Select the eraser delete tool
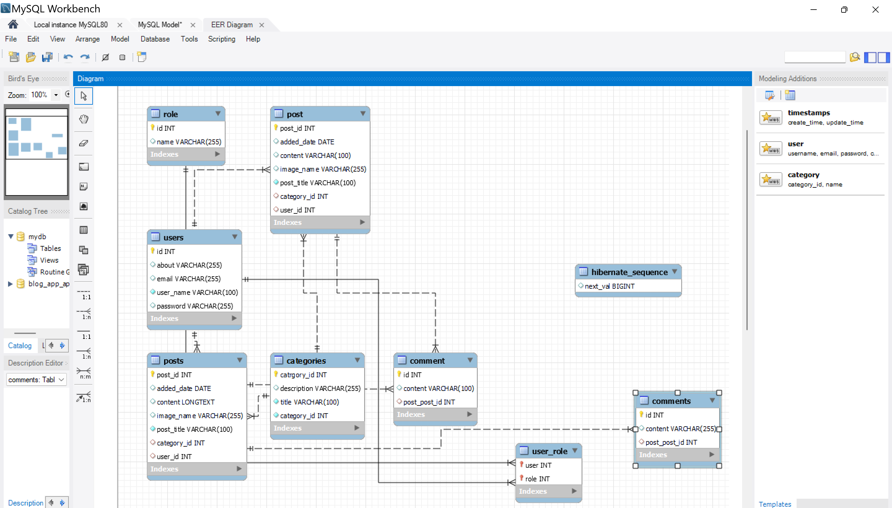892x508 pixels. [83, 143]
